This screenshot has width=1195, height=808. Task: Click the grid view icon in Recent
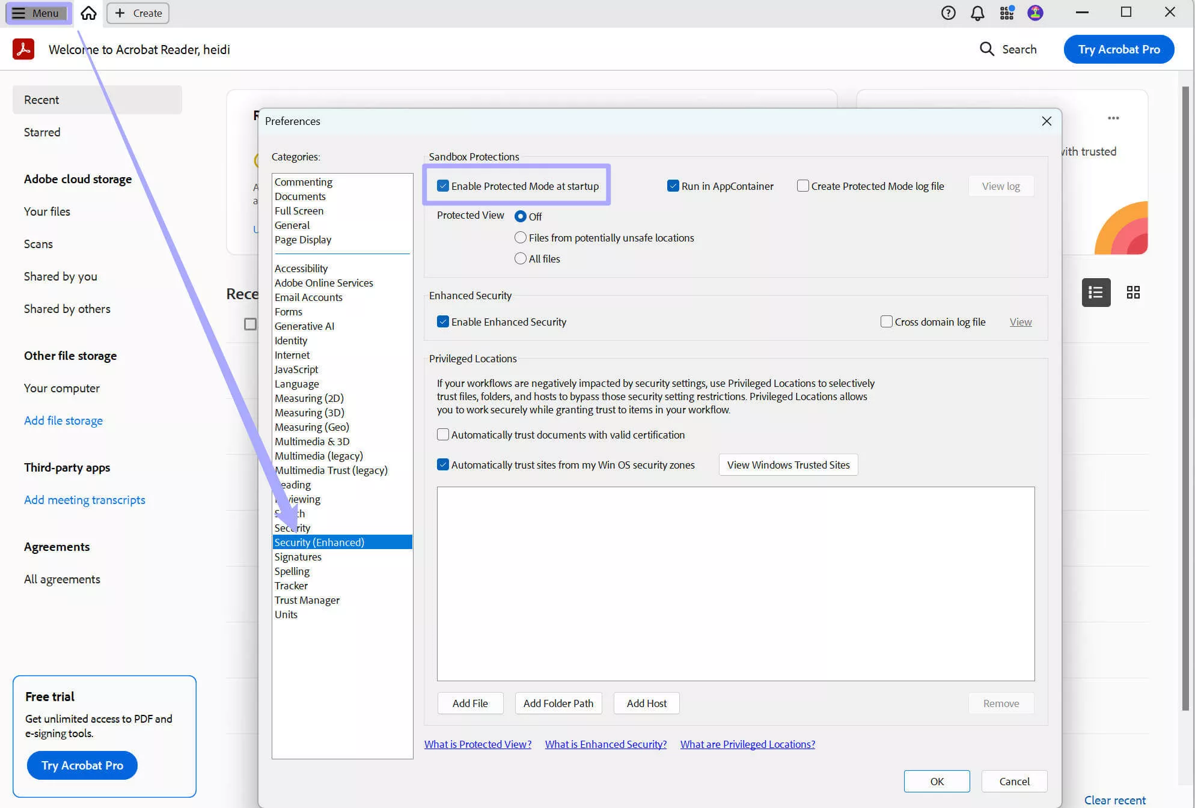pos(1134,291)
